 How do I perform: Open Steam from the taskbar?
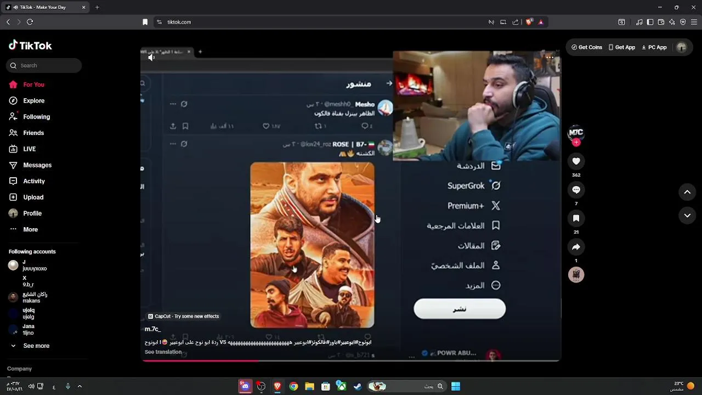[x=357, y=386]
